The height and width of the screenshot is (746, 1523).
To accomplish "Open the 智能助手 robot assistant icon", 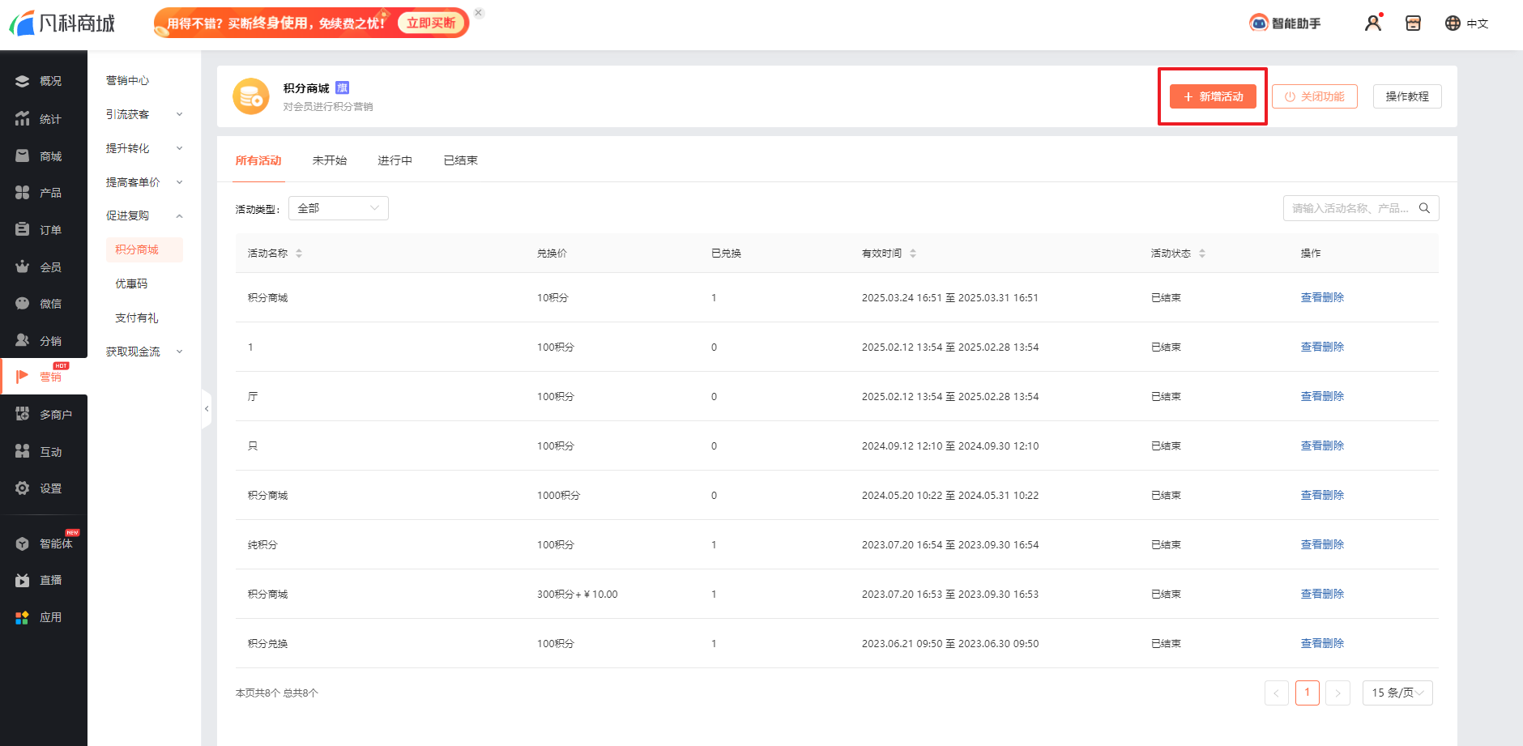I will 1258,23.
